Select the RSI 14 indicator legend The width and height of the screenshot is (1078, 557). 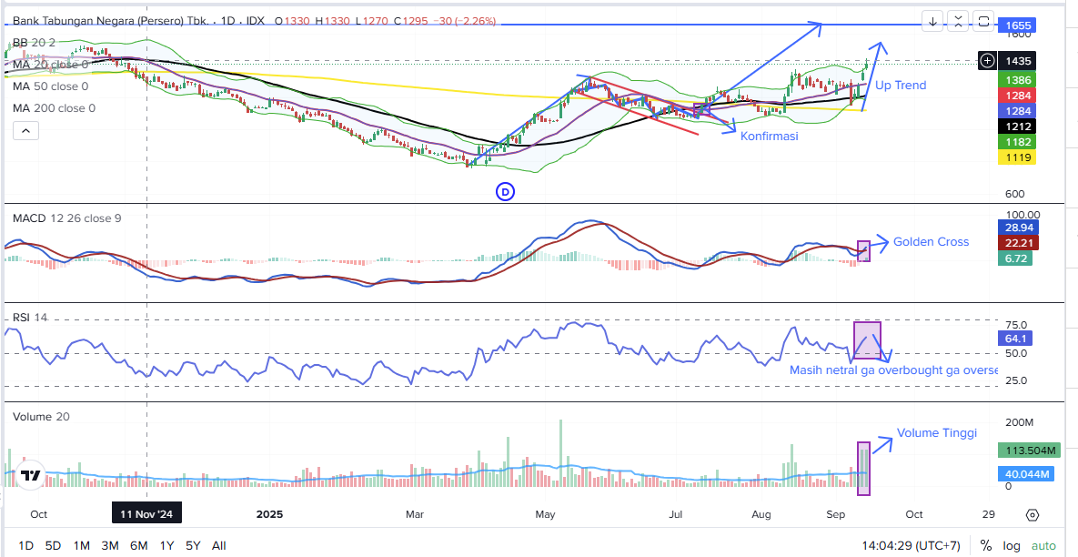click(x=31, y=318)
